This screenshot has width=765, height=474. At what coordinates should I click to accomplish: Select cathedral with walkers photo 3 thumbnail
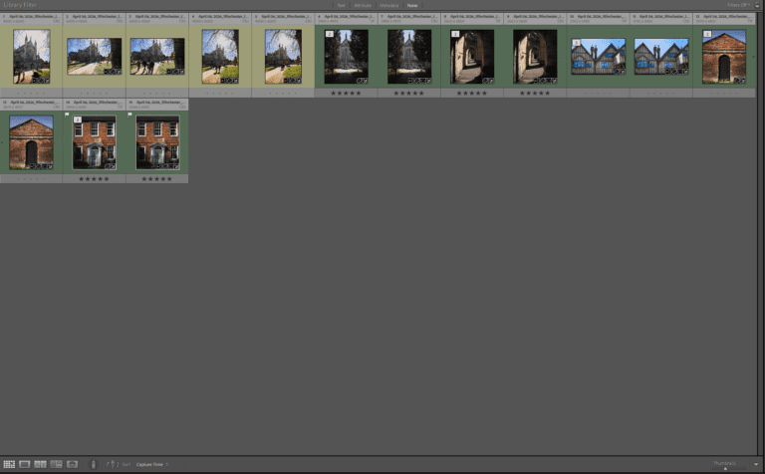[157, 57]
